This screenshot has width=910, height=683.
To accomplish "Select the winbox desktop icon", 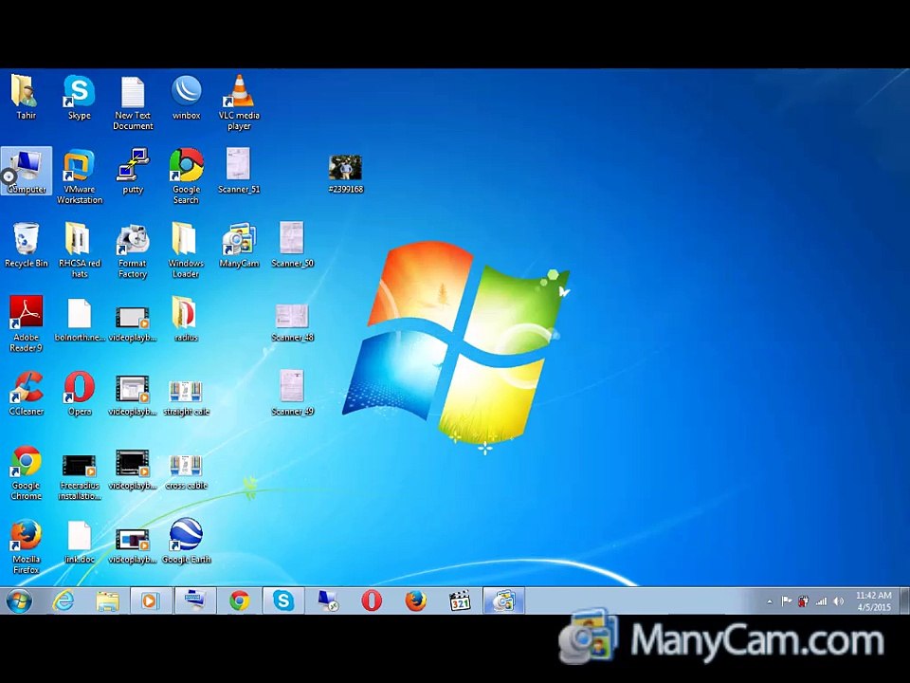I will (x=187, y=97).
